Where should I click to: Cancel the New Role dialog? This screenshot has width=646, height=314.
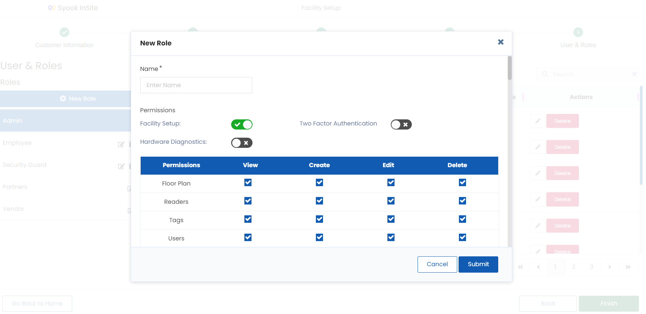(x=437, y=264)
